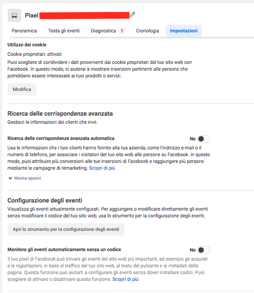
Task: Click the Pixel title text
Action: 32,15
